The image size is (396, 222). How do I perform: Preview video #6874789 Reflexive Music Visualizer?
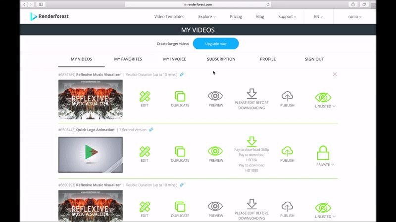[x=215, y=99]
